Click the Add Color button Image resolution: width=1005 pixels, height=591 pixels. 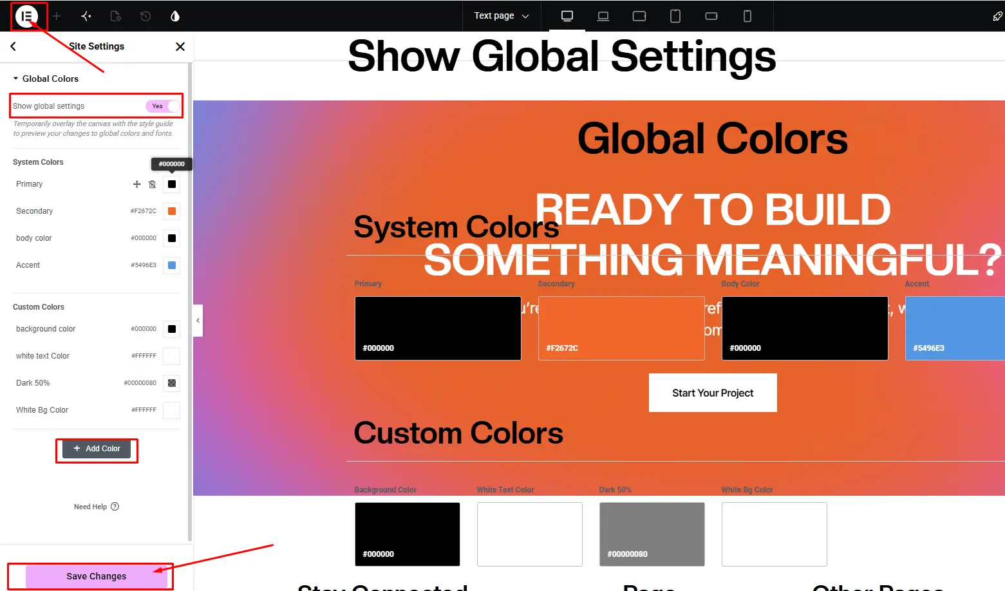tap(97, 449)
